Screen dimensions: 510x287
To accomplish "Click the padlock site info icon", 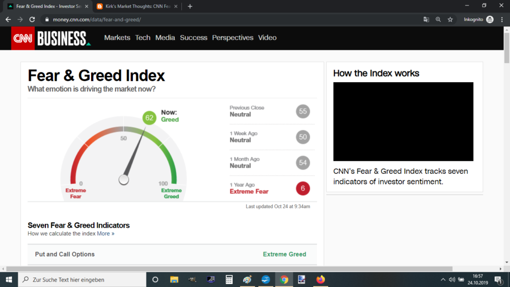I will point(47,19).
